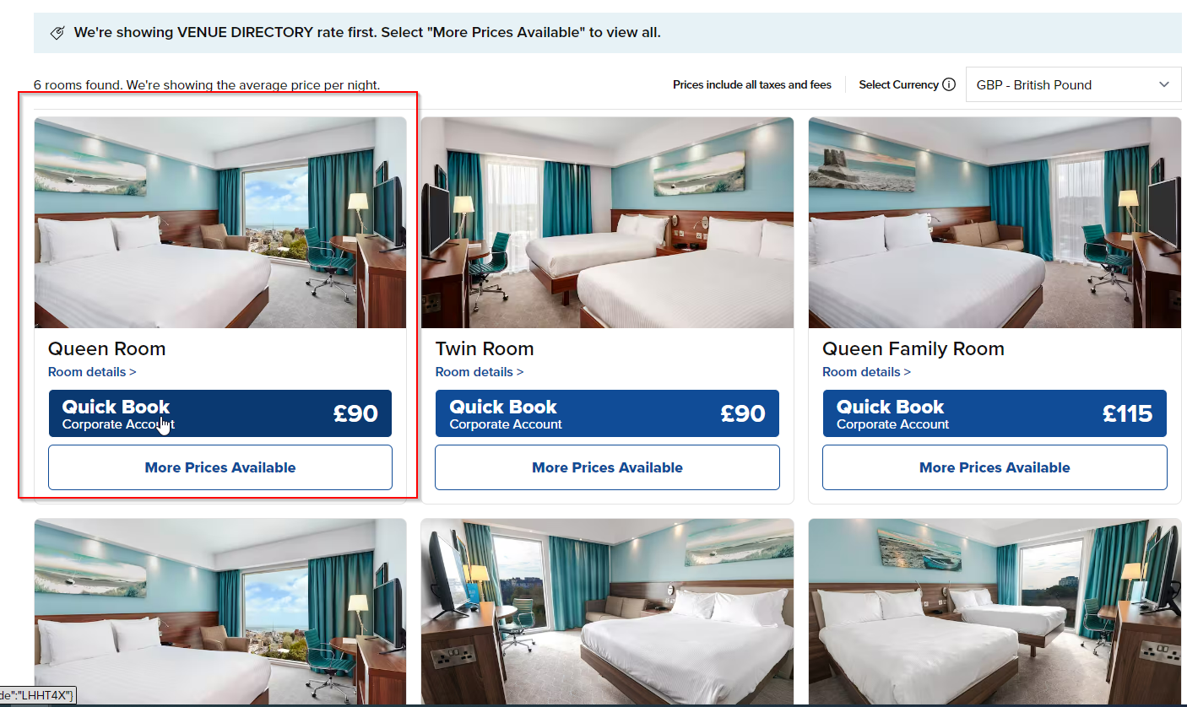Click the Queen Family Room photo thumbnail
Image resolution: width=1187 pixels, height=707 pixels.
pyautogui.click(x=995, y=223)
